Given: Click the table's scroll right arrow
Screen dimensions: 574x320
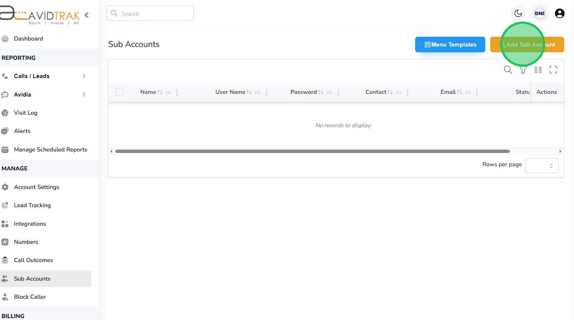Looking at the screenshot, I should tap(560, 151).
